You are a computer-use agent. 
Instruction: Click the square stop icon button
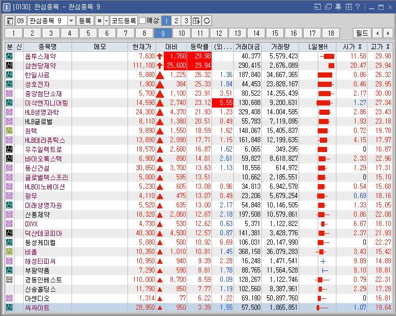click(x=100, y=21)
